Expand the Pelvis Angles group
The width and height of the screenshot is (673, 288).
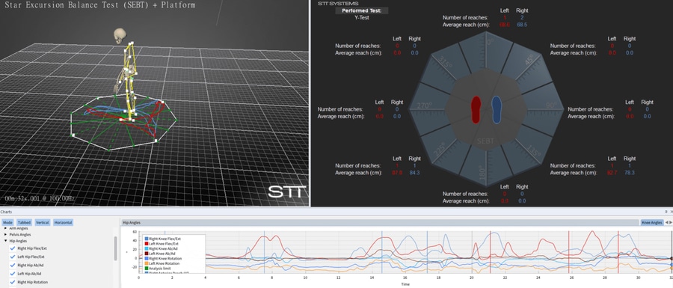[x=6, y=235]
